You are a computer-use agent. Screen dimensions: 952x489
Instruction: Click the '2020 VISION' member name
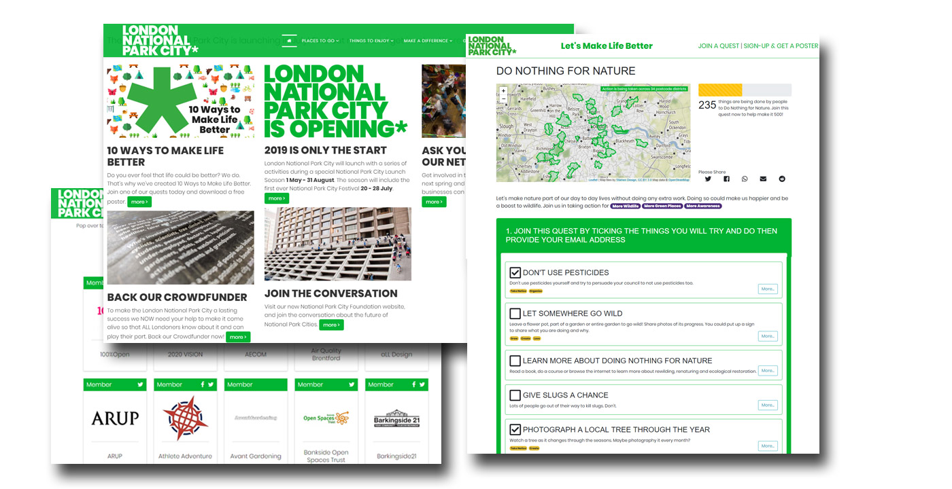click(185, 355)
